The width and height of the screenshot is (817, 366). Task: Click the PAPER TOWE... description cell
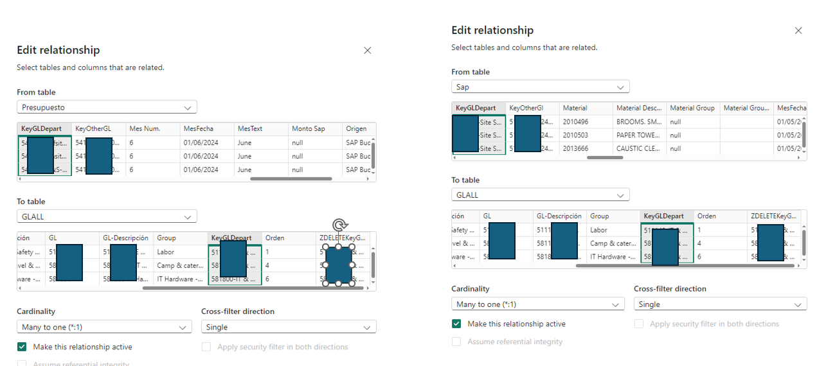coord(639,135)
